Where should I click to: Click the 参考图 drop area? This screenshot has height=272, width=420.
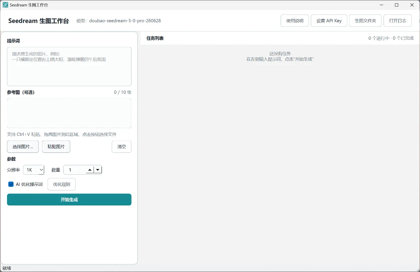click(x=69, y=113)
